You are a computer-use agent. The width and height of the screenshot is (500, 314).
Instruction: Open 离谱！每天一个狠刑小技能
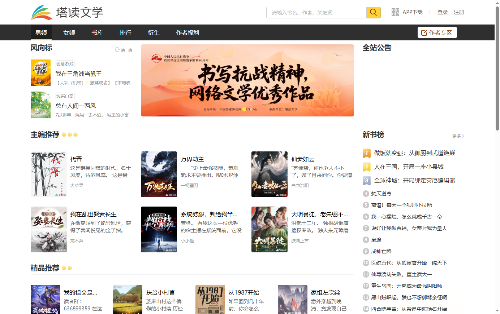(x=401, y=205)
